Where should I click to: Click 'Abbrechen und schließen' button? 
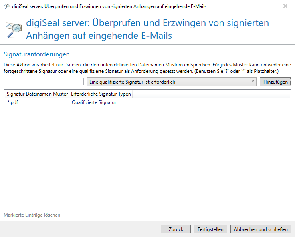[261, 229]
